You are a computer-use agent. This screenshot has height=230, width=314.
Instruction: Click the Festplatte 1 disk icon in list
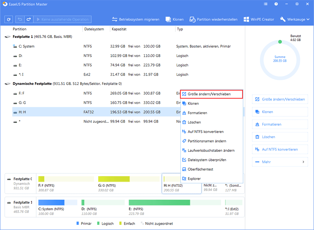pyautogui.click(x=8, y=37)
